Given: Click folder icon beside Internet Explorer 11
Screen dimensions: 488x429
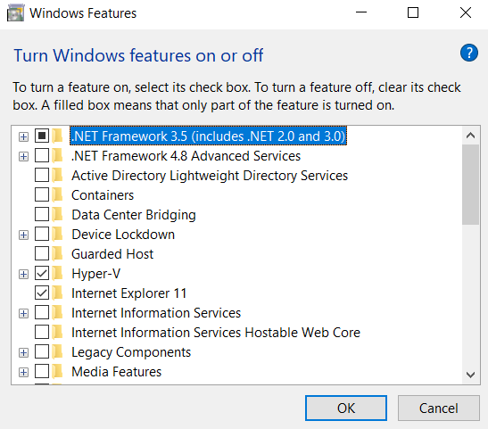Looking at the screenshot, I should coord(57,293).
